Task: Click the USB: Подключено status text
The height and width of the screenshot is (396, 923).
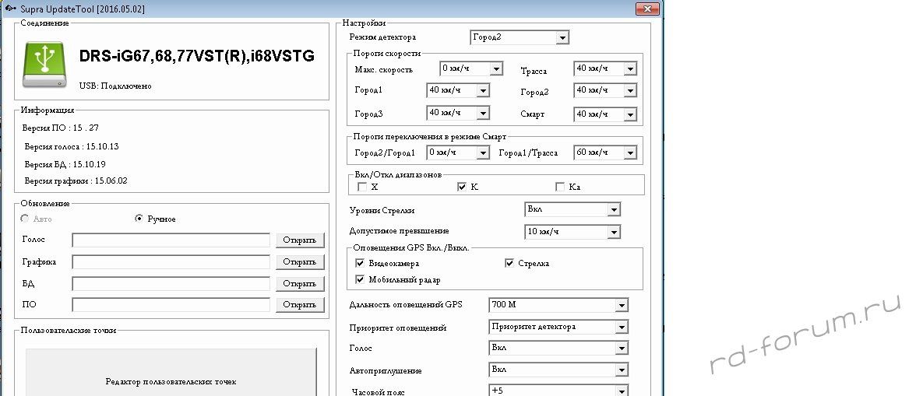Action: [115, 86]
